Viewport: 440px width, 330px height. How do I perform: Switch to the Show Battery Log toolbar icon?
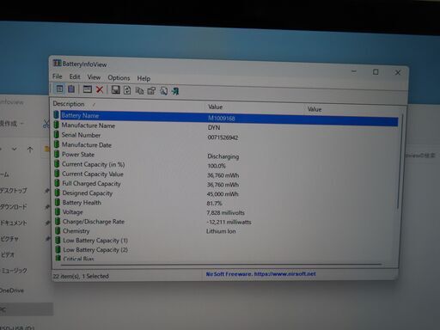tap(71, 89)
